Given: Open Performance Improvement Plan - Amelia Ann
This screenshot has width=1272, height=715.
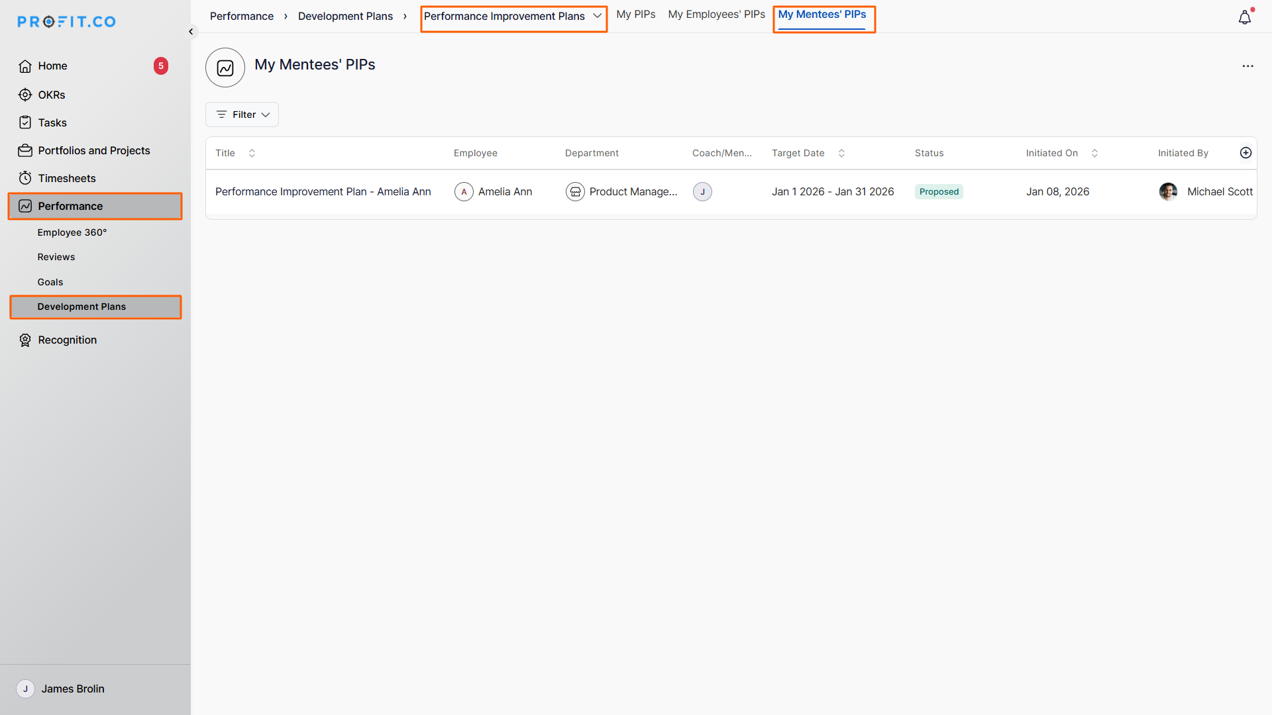Looking at the screenshot, I should (323, 192).
